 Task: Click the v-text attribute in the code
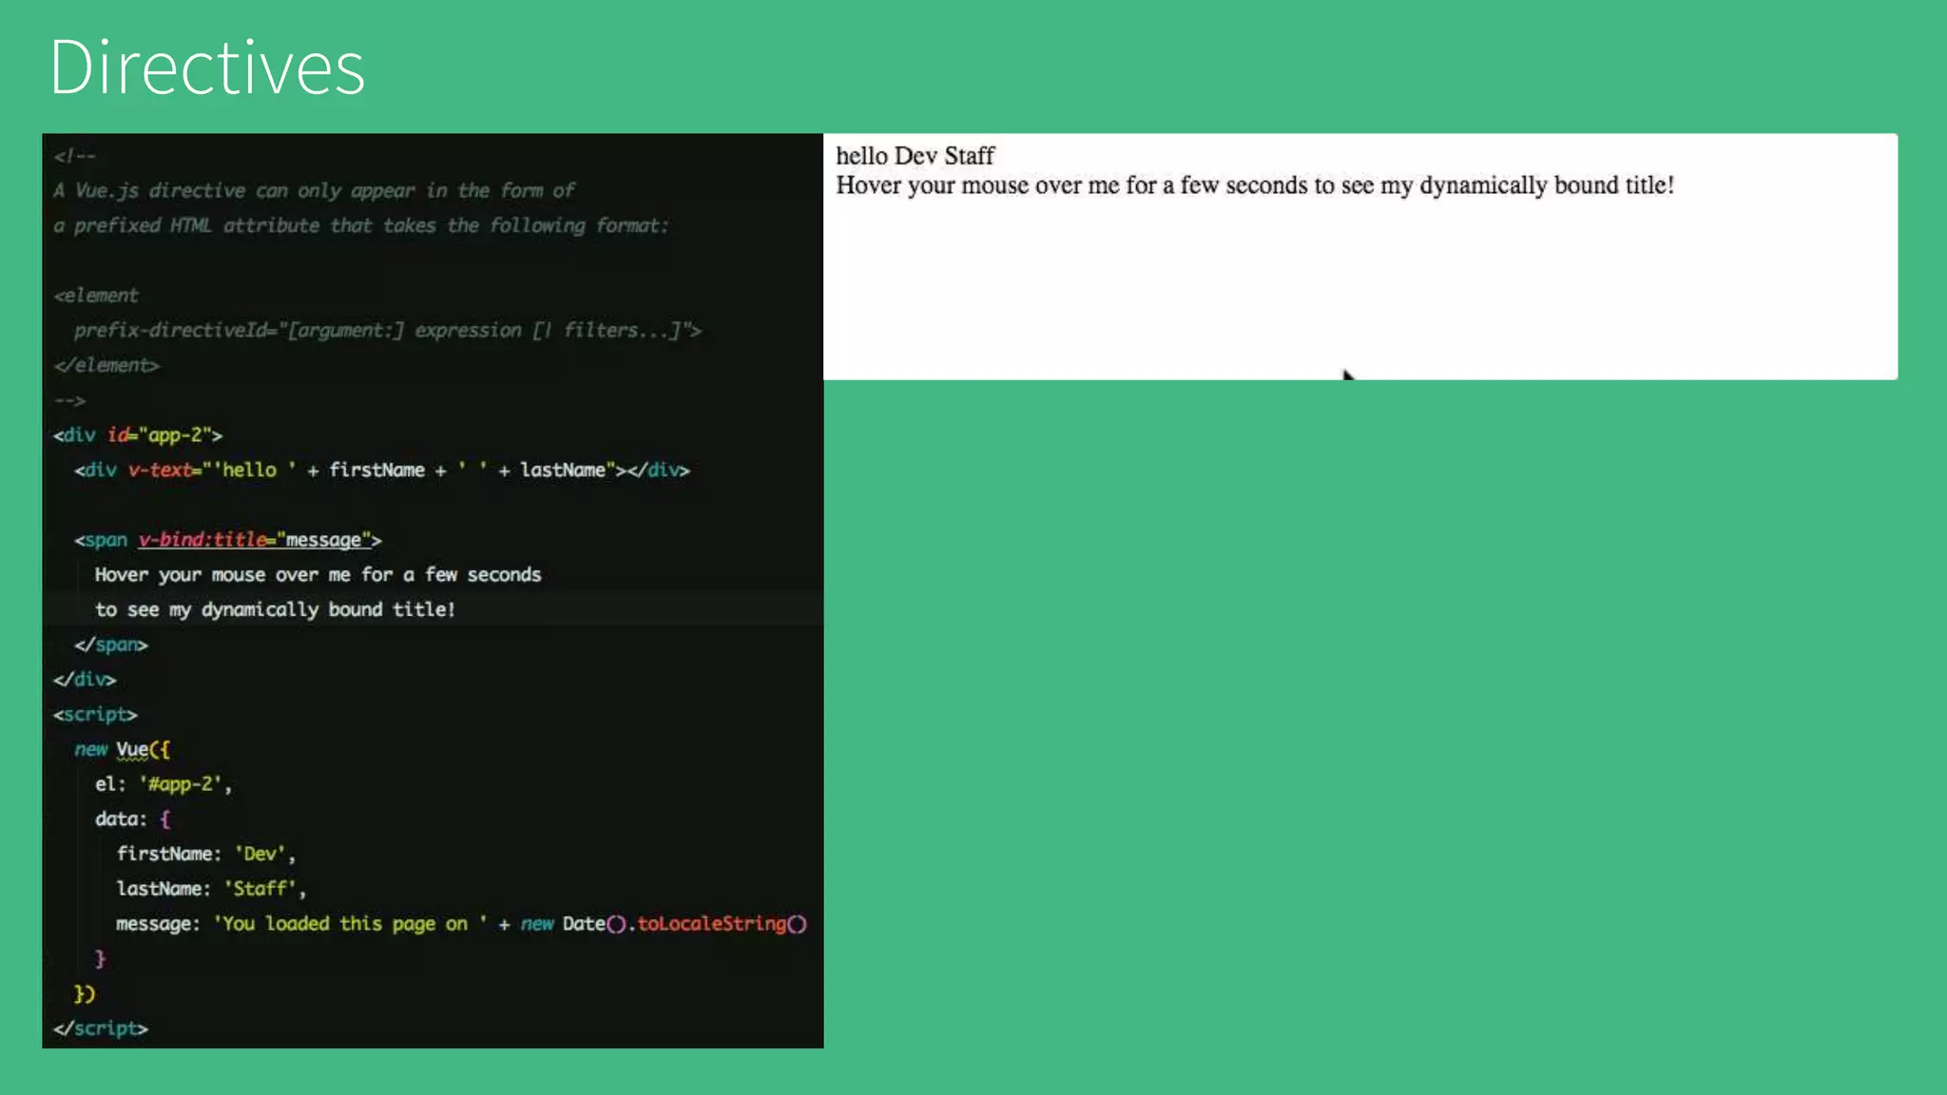pos(160,471)
